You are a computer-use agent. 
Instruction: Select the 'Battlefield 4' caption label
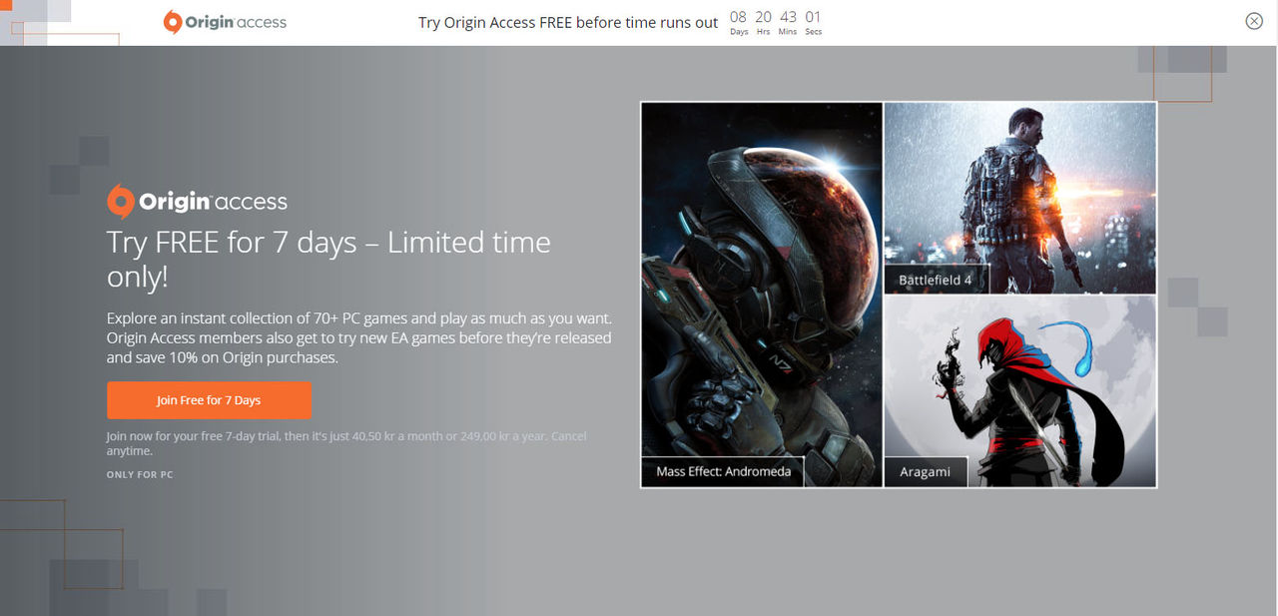pos(937,280)
